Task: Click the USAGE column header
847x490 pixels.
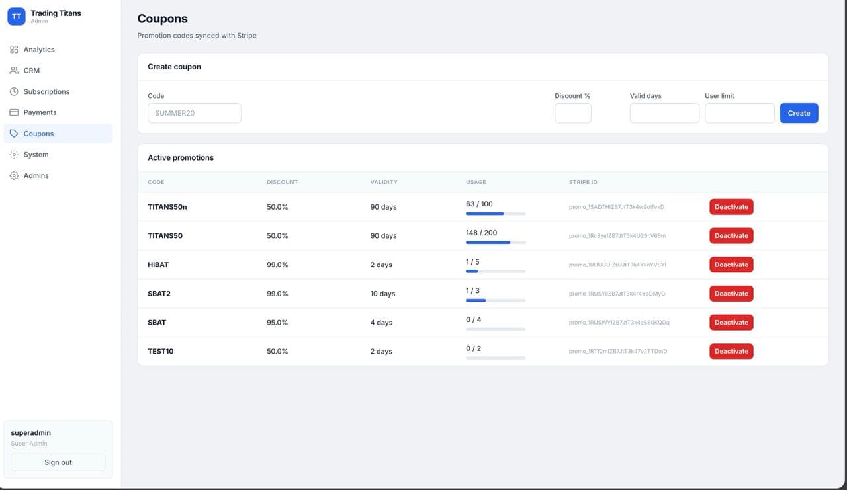Action: click(476, 182)
